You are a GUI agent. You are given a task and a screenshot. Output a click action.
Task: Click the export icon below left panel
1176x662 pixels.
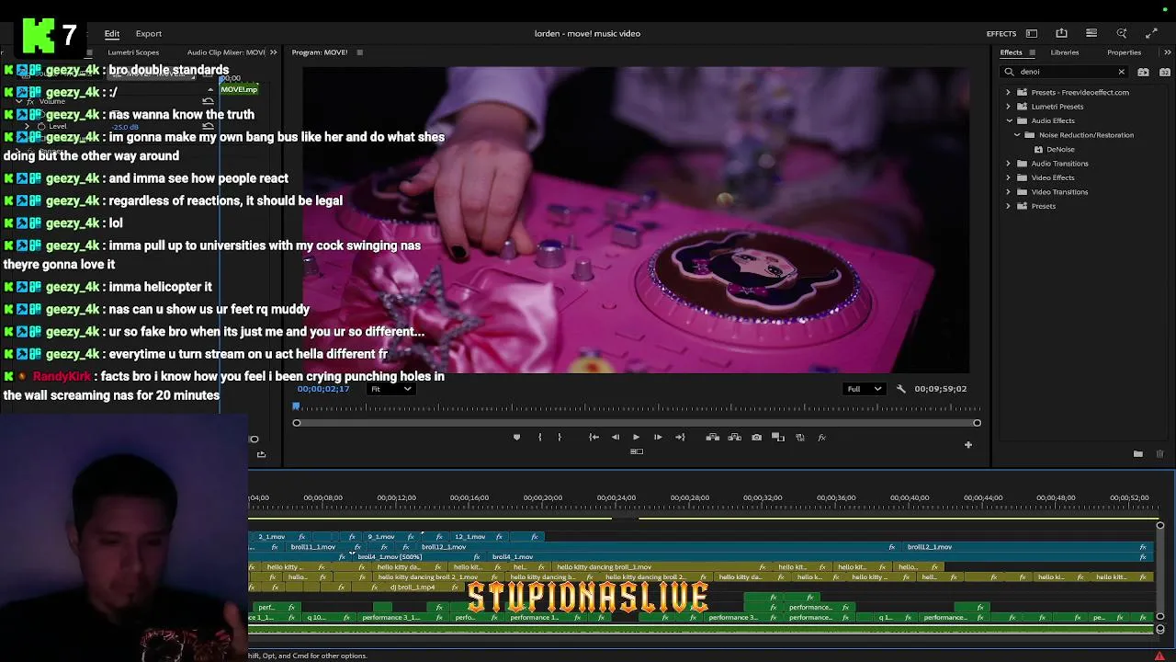click(x=261, y=454)
